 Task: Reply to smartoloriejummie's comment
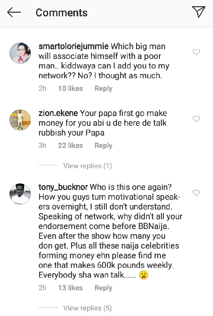pos(103,89)
